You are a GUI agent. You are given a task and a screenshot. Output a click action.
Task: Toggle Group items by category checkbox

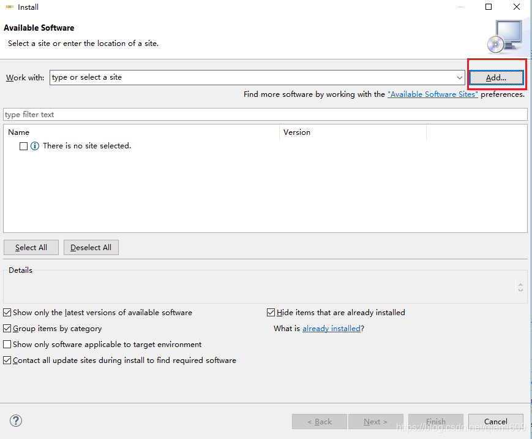7,329
